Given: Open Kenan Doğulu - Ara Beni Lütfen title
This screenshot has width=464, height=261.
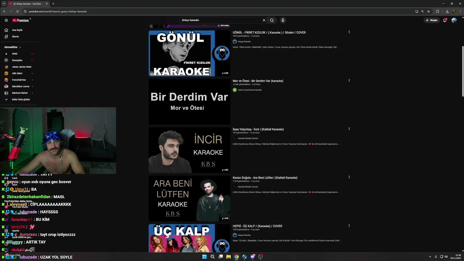Looking at the screenshot, I should pyautogui.click(x=265, y=178).
